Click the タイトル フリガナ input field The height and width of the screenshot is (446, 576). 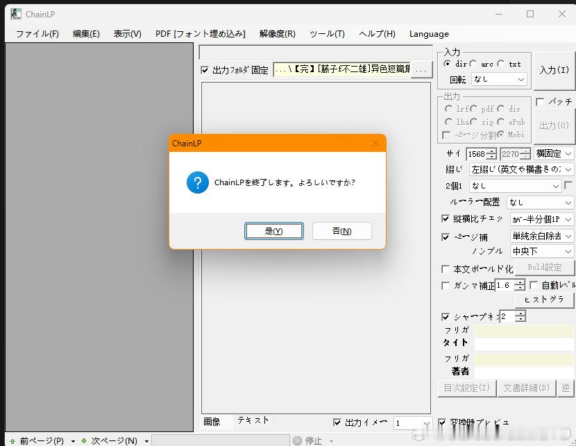click(x=524, y=331)
